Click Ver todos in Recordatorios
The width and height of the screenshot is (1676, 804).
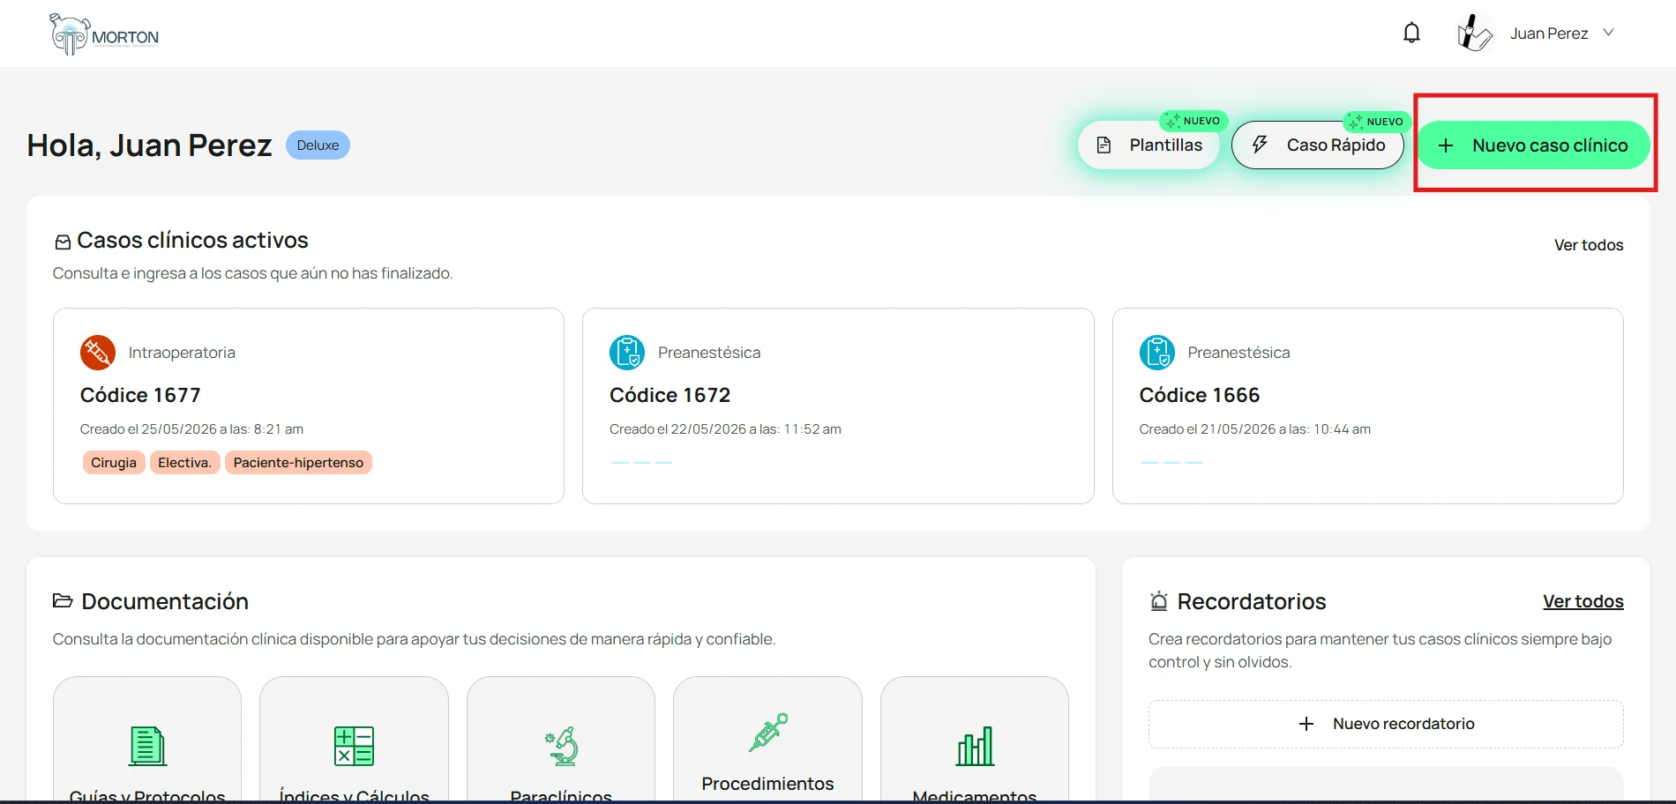[x=1583, y=601]
